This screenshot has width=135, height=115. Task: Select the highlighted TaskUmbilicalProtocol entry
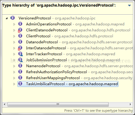click(68, 84)
